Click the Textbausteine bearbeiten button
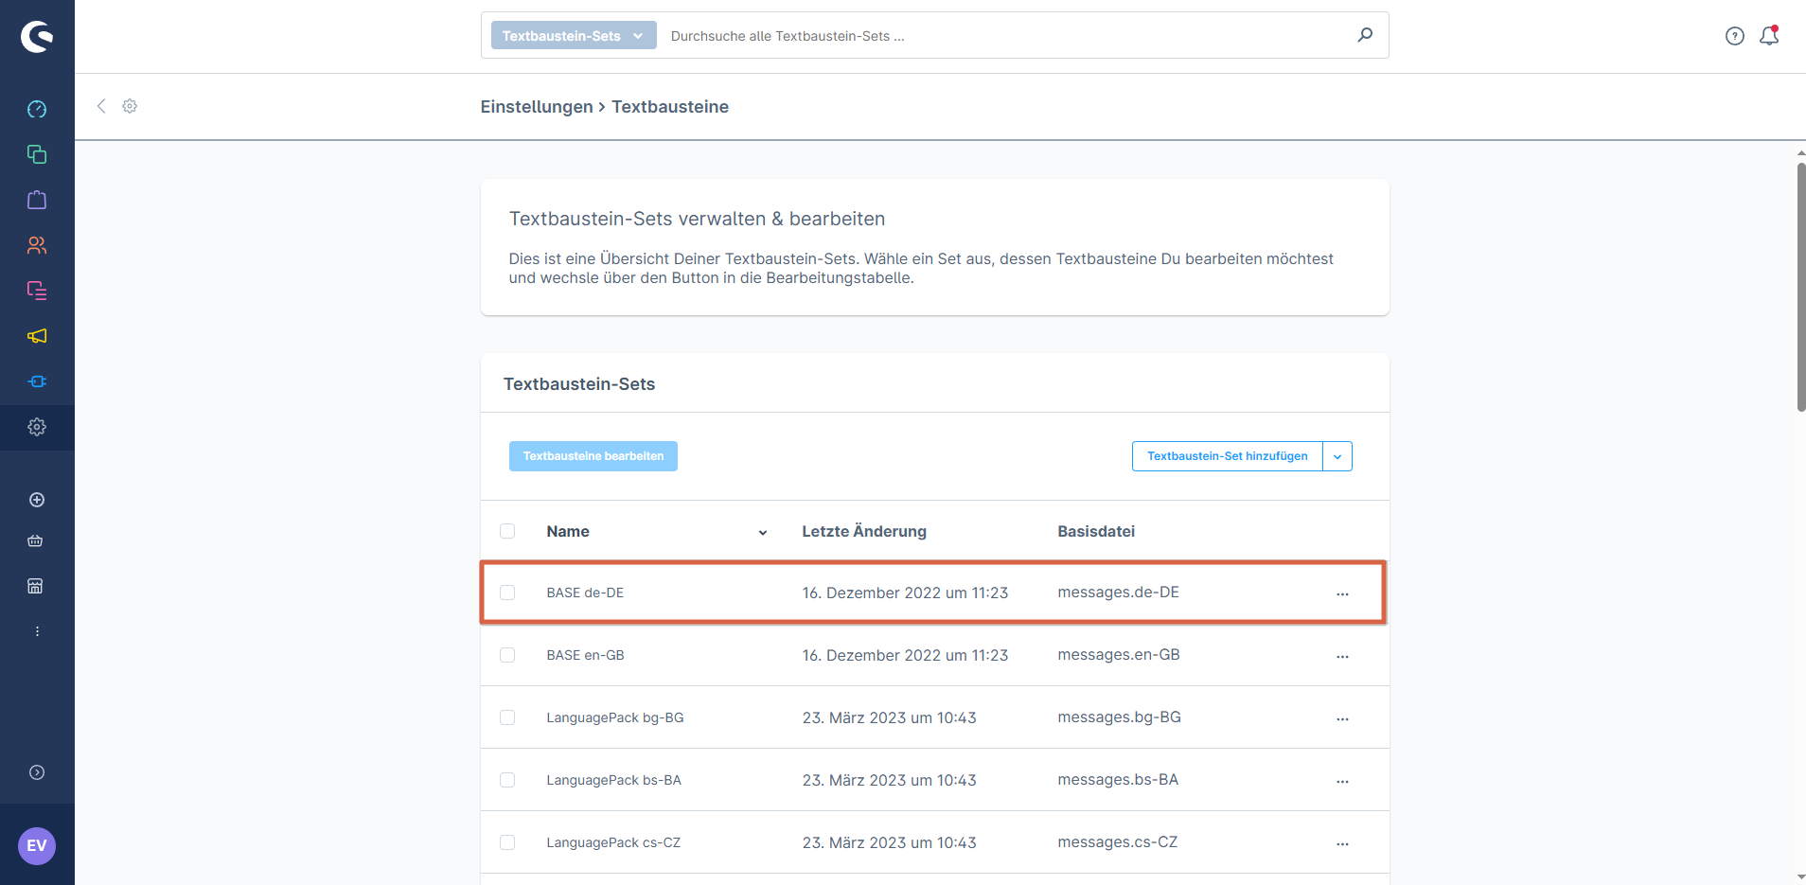Viewport: 1806px width, 885px height. point(593,456)
